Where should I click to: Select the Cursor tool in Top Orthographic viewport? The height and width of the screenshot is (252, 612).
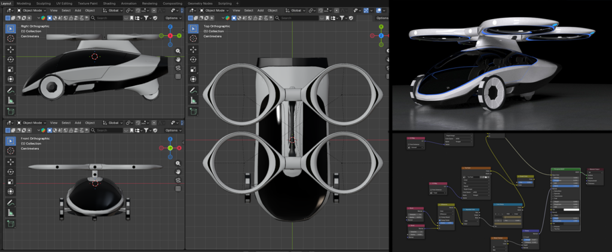pos(194,38)
